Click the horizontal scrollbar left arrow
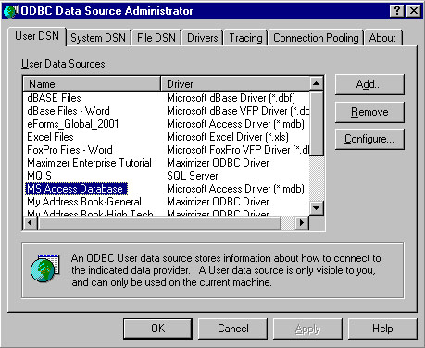The image size is (425, 348). (x=31, y=222)
